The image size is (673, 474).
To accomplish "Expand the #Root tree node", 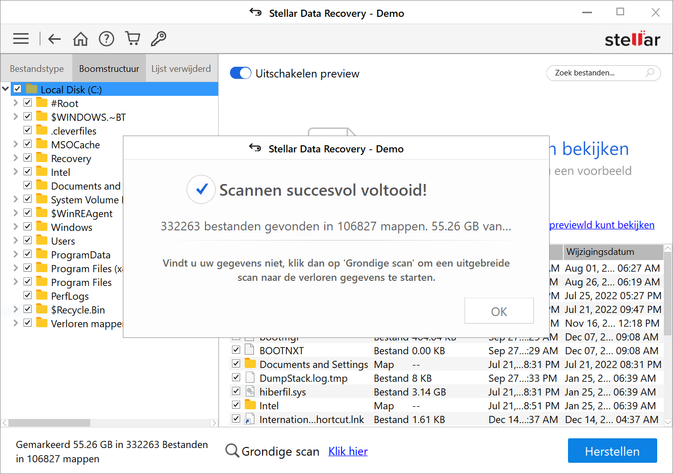I will pyautogui.click(x=15, y=102).
